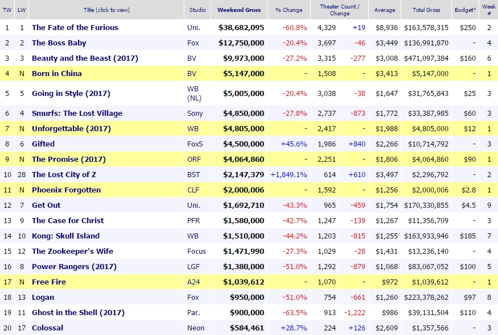This screenshot has height=335, width=498.
Task: Sort by the % Change column header
Action: tap(289, 10)
